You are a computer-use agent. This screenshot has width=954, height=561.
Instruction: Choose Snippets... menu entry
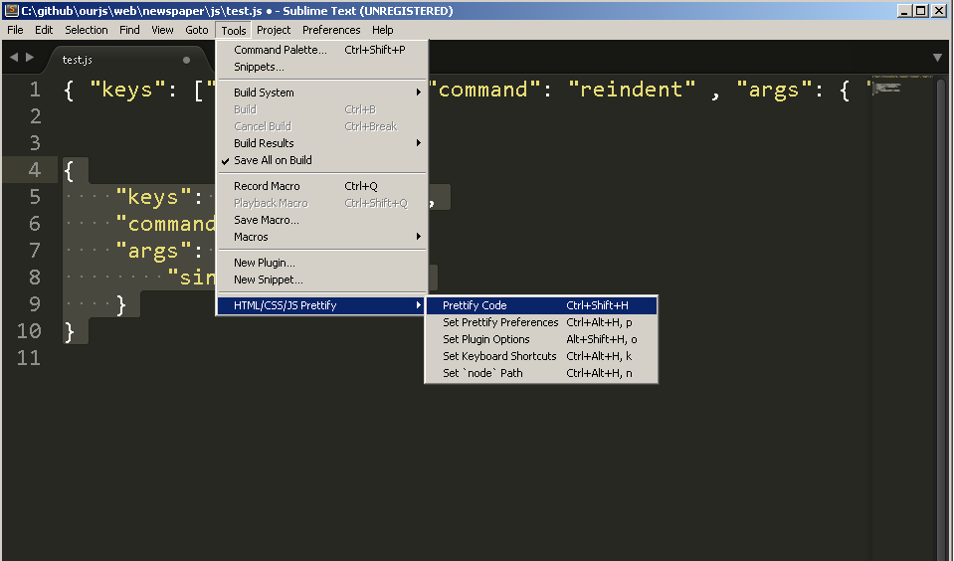tap(322, 67)
